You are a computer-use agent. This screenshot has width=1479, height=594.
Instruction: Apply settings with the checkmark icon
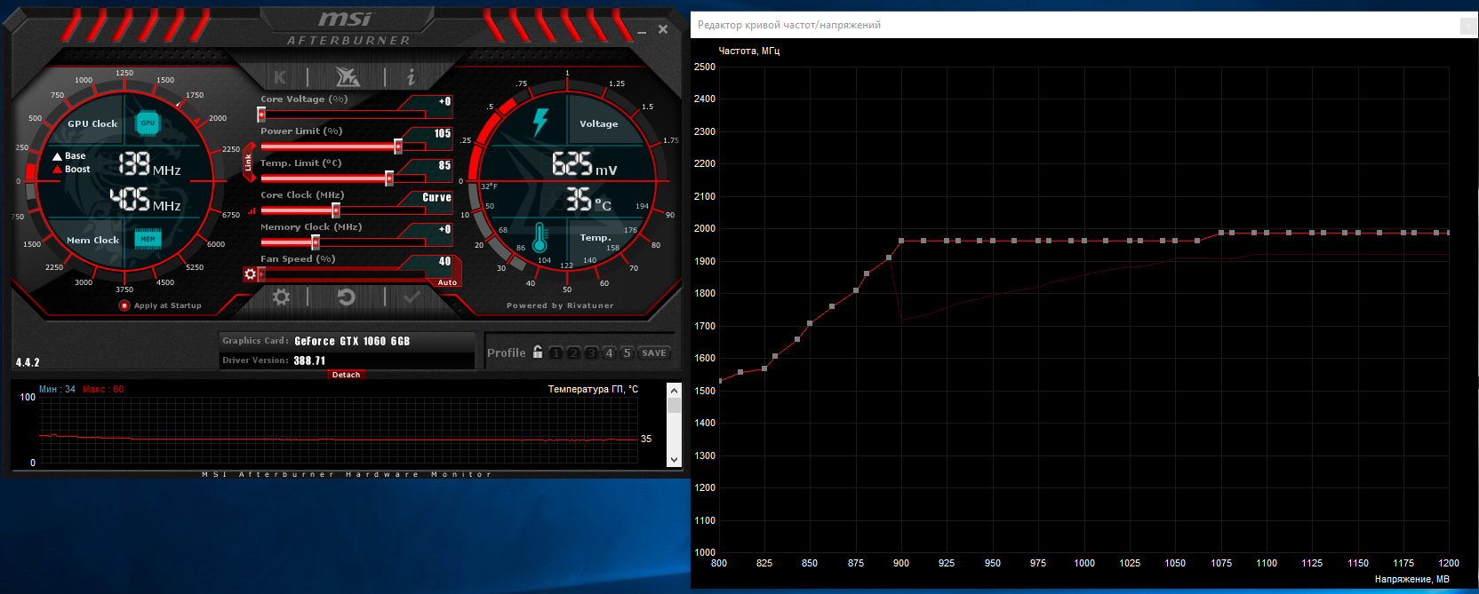coord(412,297)
